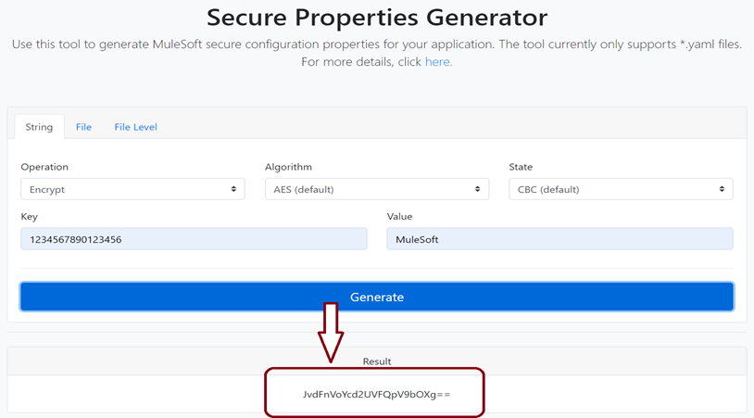The image size is (754, 418).
Task: Click the Key field label
Action: [29, 216]
